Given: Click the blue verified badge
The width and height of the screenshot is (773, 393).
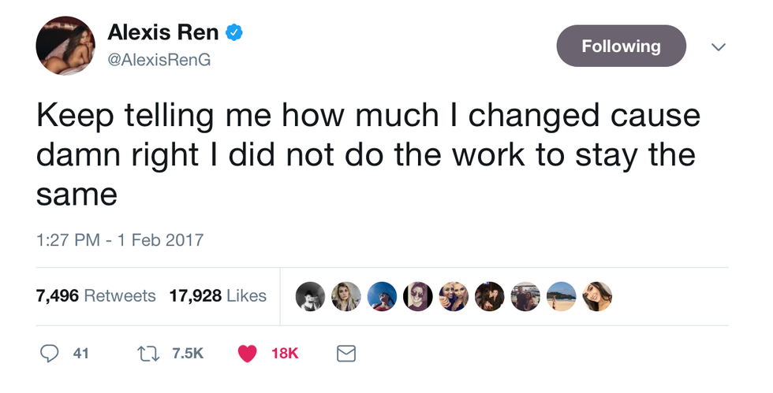Looking at the screenshot, I should [x=234, y=32].
